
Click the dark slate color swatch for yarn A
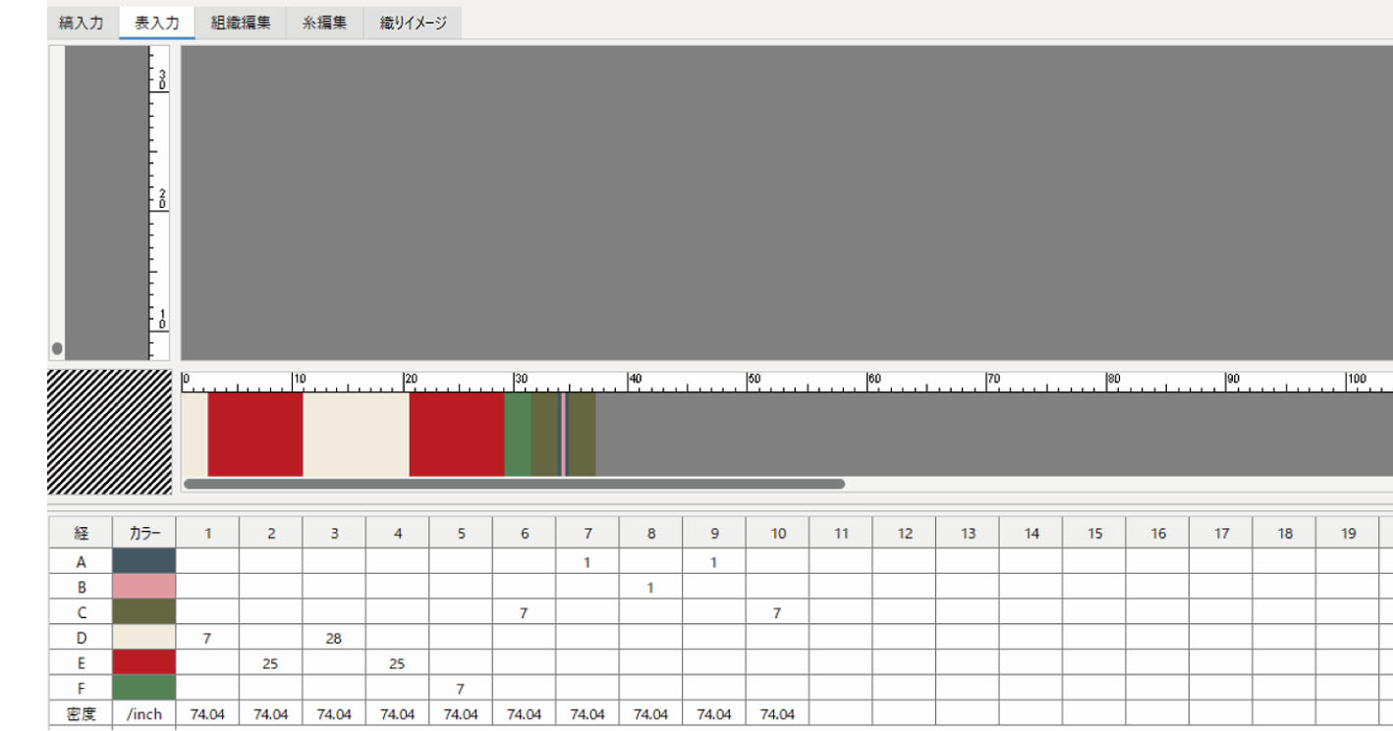pyautogui.click(x=144, y=562)
